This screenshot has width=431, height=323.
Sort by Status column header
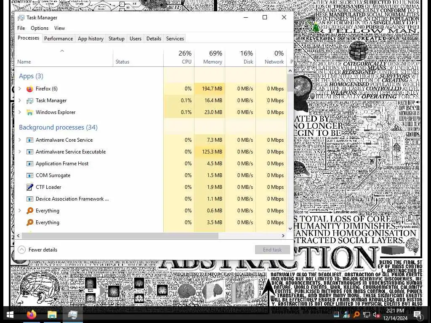[x=138, y=58]
